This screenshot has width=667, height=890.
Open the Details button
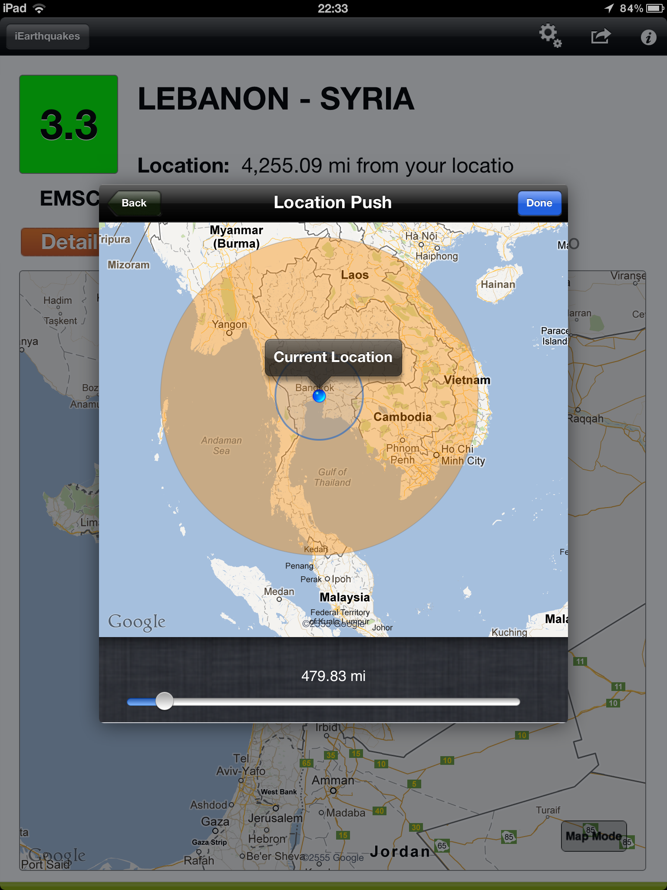(x=61, y=242)
